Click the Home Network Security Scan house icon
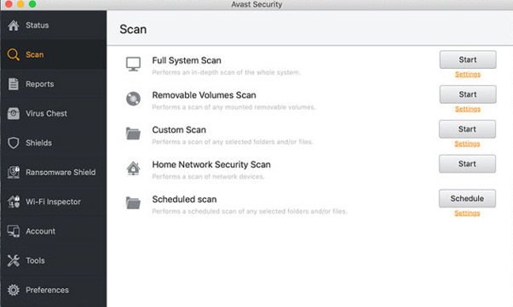The width and height of the screenshot is (513, 307). pos(133,168)
